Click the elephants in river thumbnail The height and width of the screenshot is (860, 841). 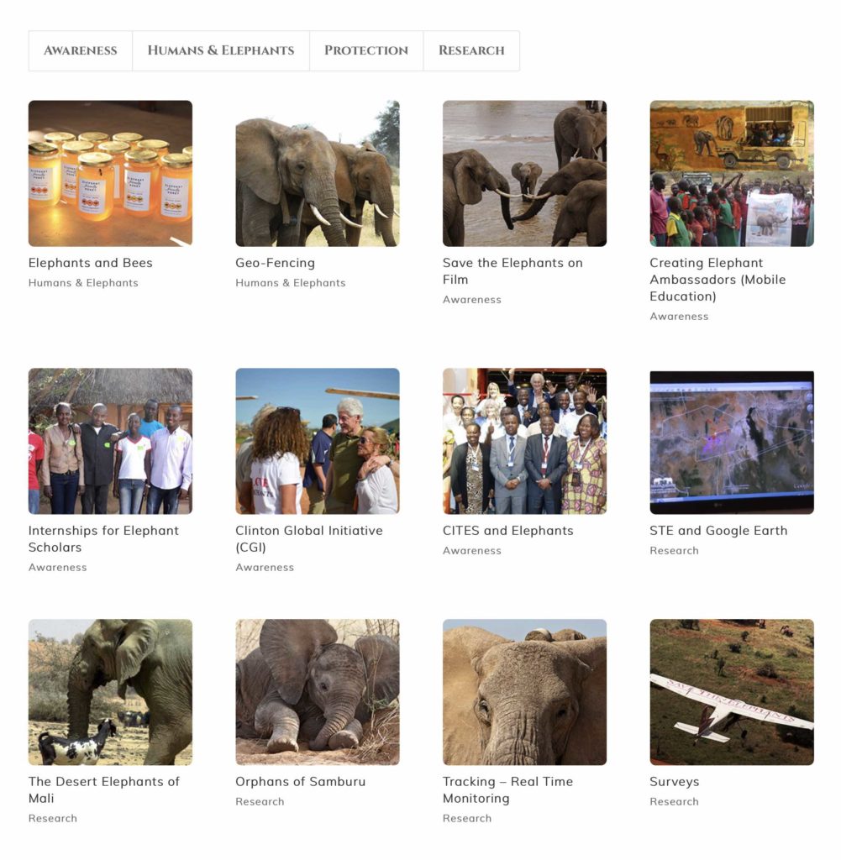click(524, 173)
